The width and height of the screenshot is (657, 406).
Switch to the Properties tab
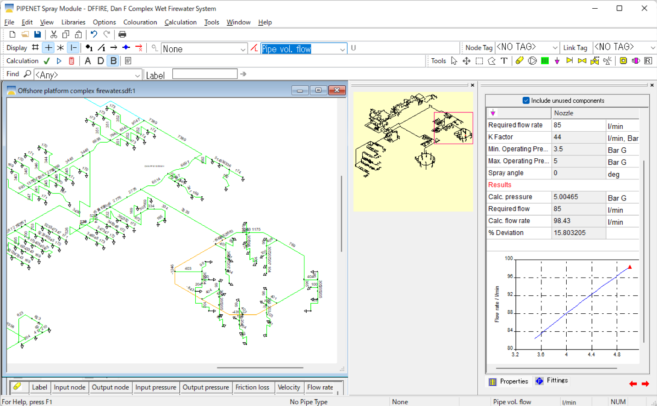click(x=508, y=381)
